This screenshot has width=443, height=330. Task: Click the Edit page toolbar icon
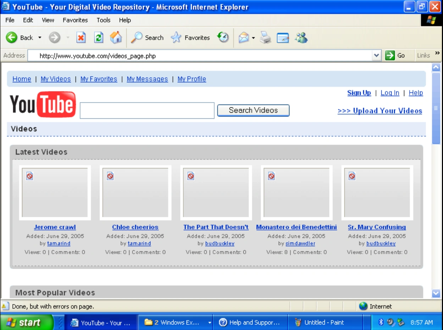point(283,38)
